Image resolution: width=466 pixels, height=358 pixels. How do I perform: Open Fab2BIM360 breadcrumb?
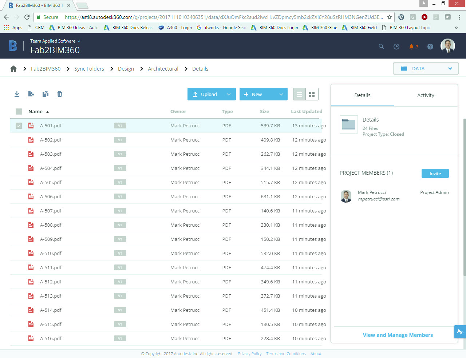[x=46, y=69]
